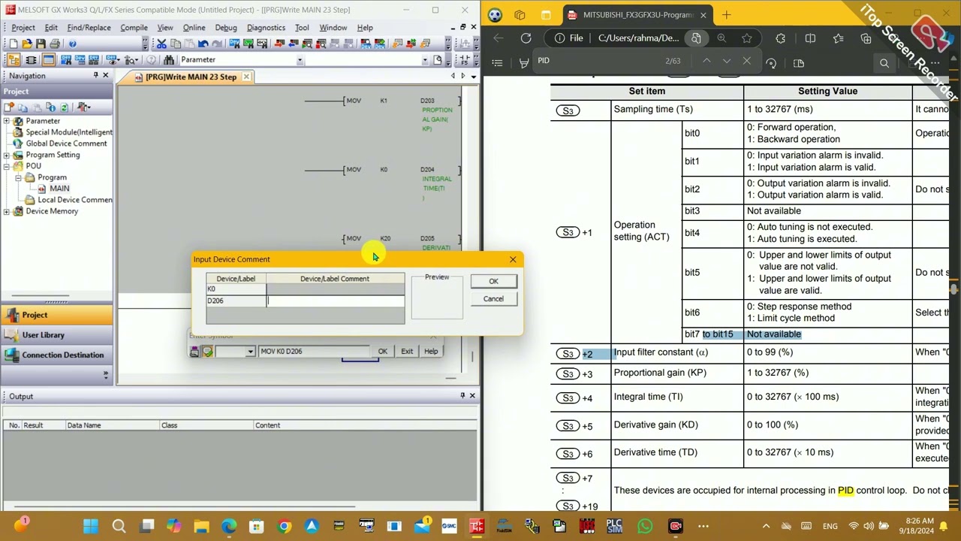Close the Output panel
Screen dimensions: 961x541
coord(472,395)
